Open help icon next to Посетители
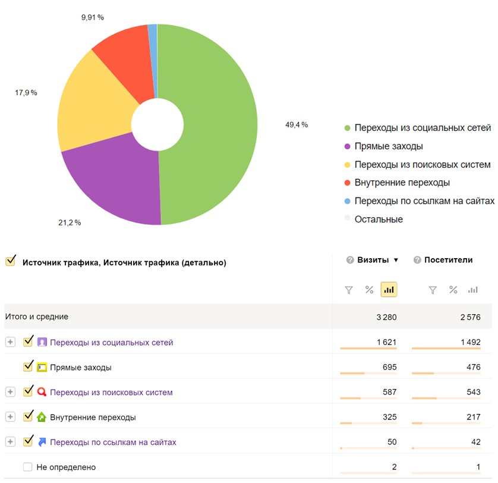The image size is (498, 483). point(417,260)
